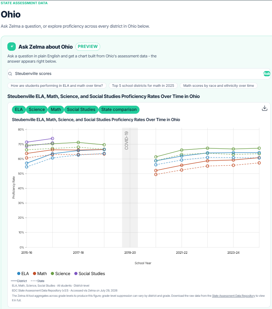Screen dimensions: 272x309
Task: Click the 80% y-axis label
Action: pos(21,129)
